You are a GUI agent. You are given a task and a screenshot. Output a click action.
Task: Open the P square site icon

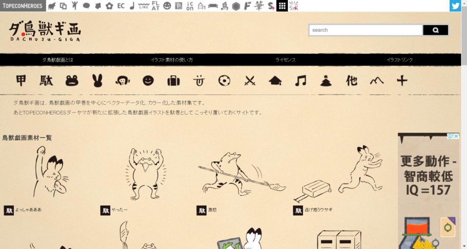click(179, 6)
